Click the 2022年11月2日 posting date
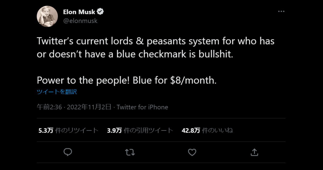This screenshot has height=170, width=323. click(x=89, y=107)
